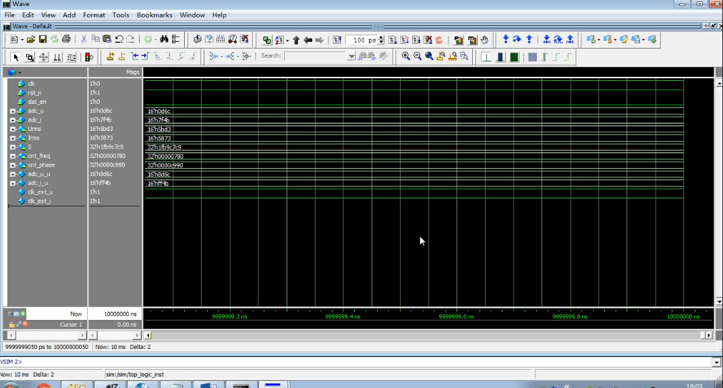Click the Break simulation icon
The width and height of the screenshot is (723, 388).
428,40
